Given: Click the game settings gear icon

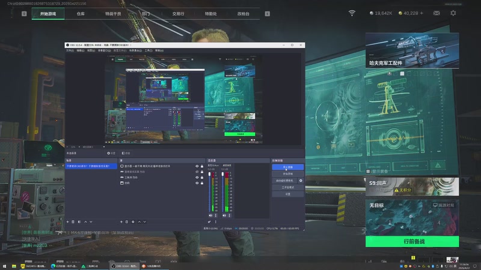Looking at the screenshot, I should [x=453, y=13].
